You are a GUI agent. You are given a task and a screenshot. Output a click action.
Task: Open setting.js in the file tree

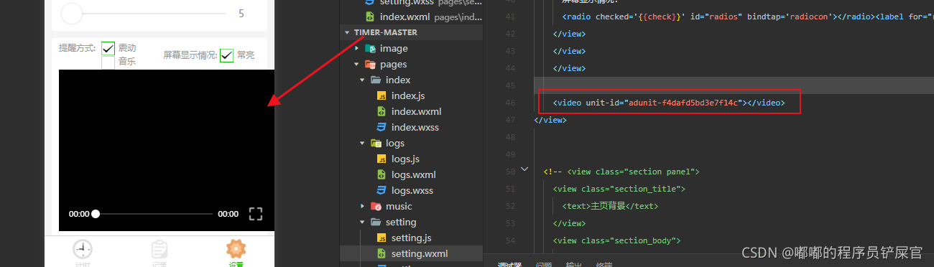[411, 238]
